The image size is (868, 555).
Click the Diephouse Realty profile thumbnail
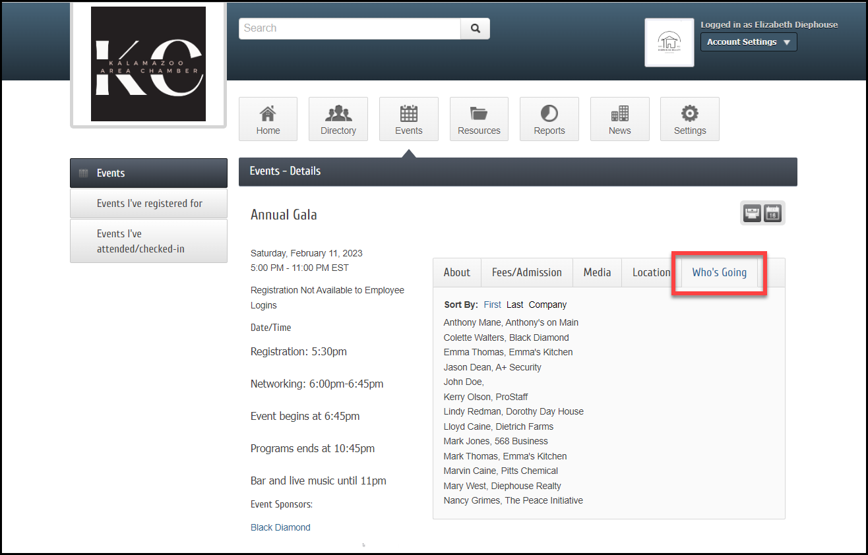point(669,43)
